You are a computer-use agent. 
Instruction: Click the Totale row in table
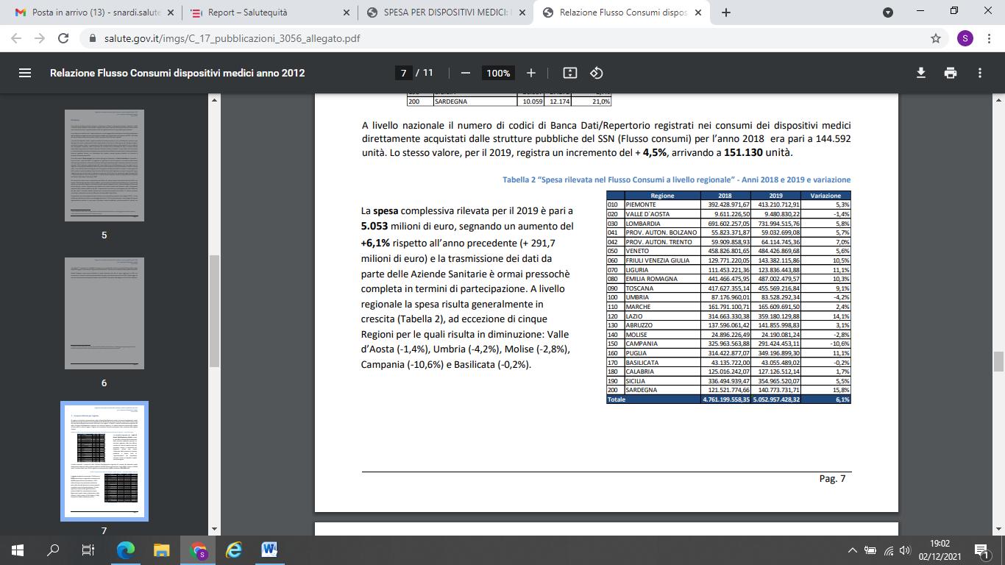pos(728,399)
